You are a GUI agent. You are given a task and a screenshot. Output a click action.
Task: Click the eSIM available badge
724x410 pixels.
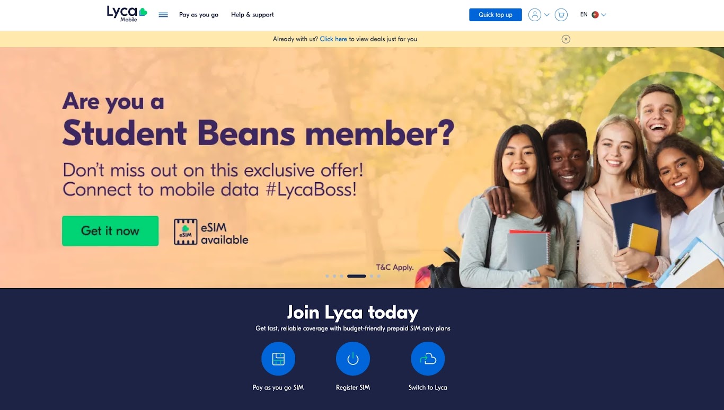click(211, 233)
